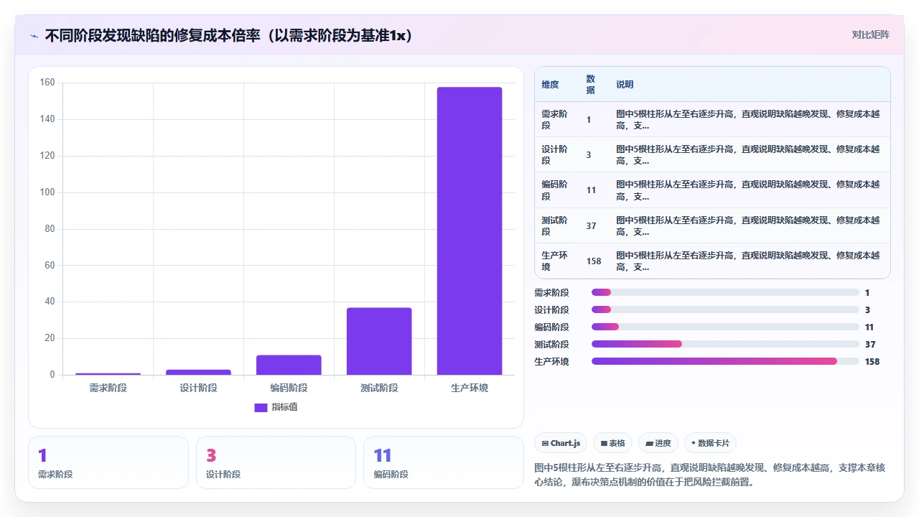Viewport: 919px width, 517px height.
Task: Click the 数据卡片 chip sparkle icon
Action: click(x=694, y=443)
